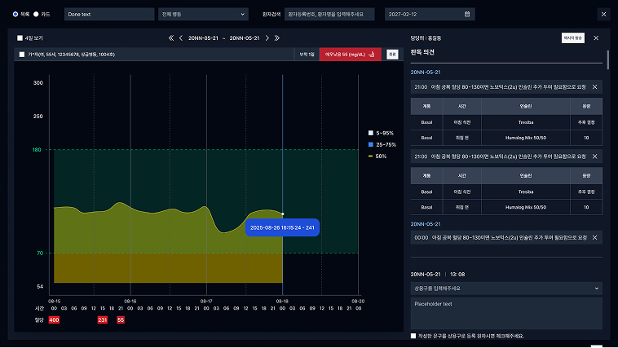Go to next date range (single right chevron)
Image resolution: width=618 pixels, height=348 pixels.
point(267,37)
